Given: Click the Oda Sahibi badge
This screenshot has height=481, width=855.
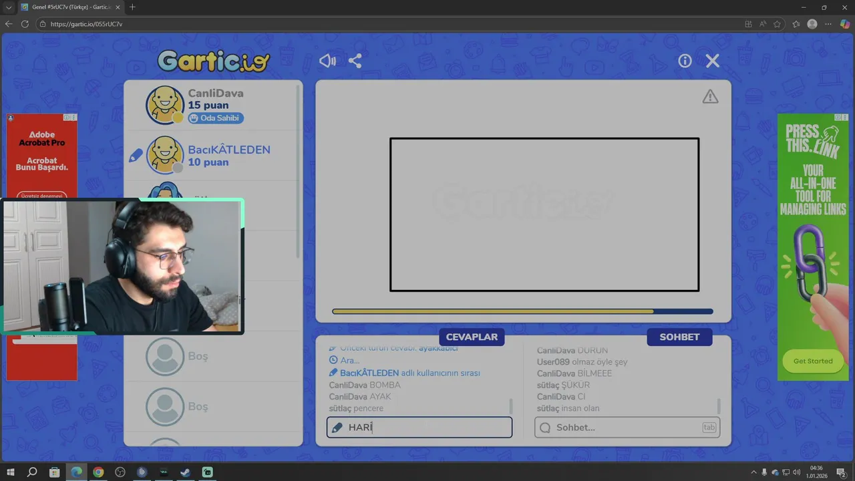Looking at the screenshot, I should pos(216,118).
